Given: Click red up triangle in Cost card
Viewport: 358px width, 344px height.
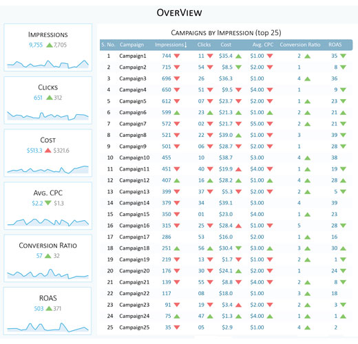Looking at the screenshot, I should click(x=48, y=151).
